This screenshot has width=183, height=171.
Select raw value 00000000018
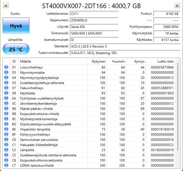[x=162, y=140]
